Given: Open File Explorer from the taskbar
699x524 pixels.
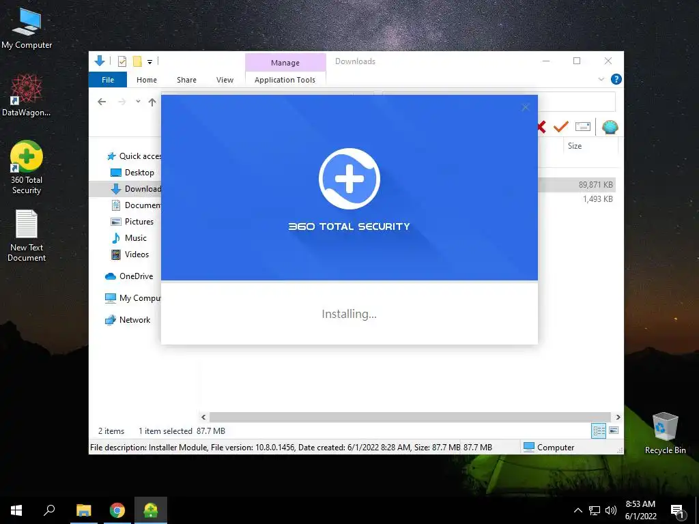Looking at the screenshot, I should point(83,510).
